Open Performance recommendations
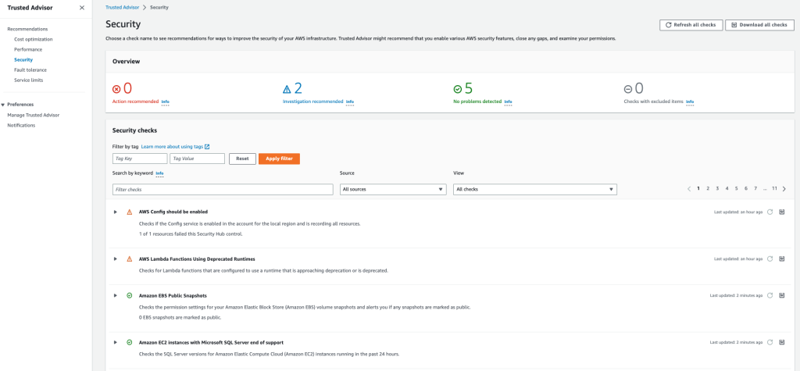 coord(28,49)
